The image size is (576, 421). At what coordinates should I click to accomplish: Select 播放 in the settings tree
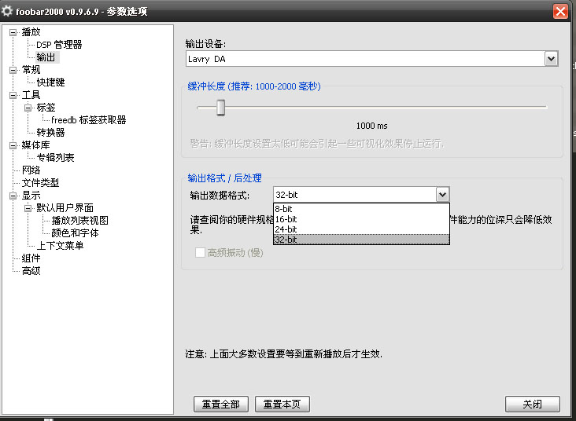31,32
